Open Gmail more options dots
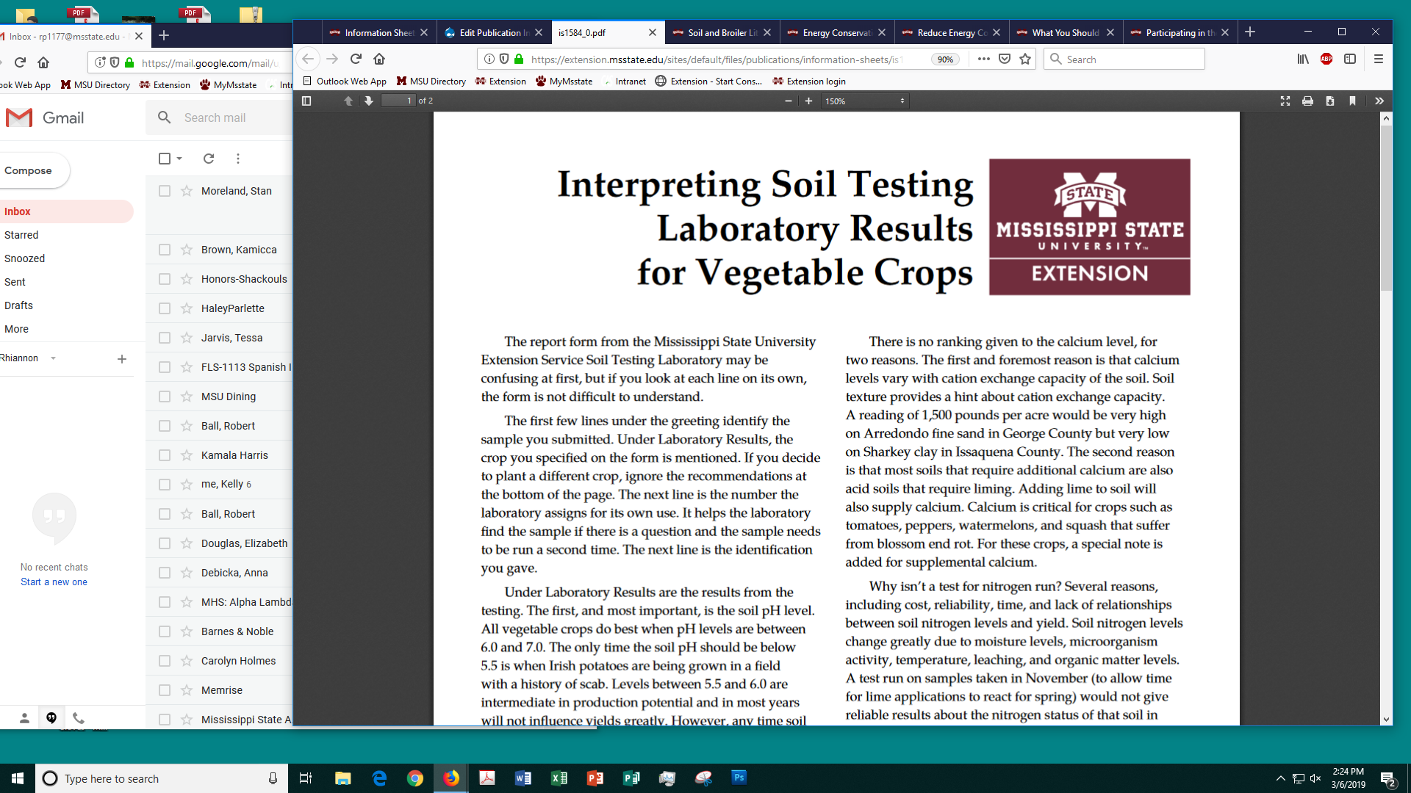 [x=237, y=159]
